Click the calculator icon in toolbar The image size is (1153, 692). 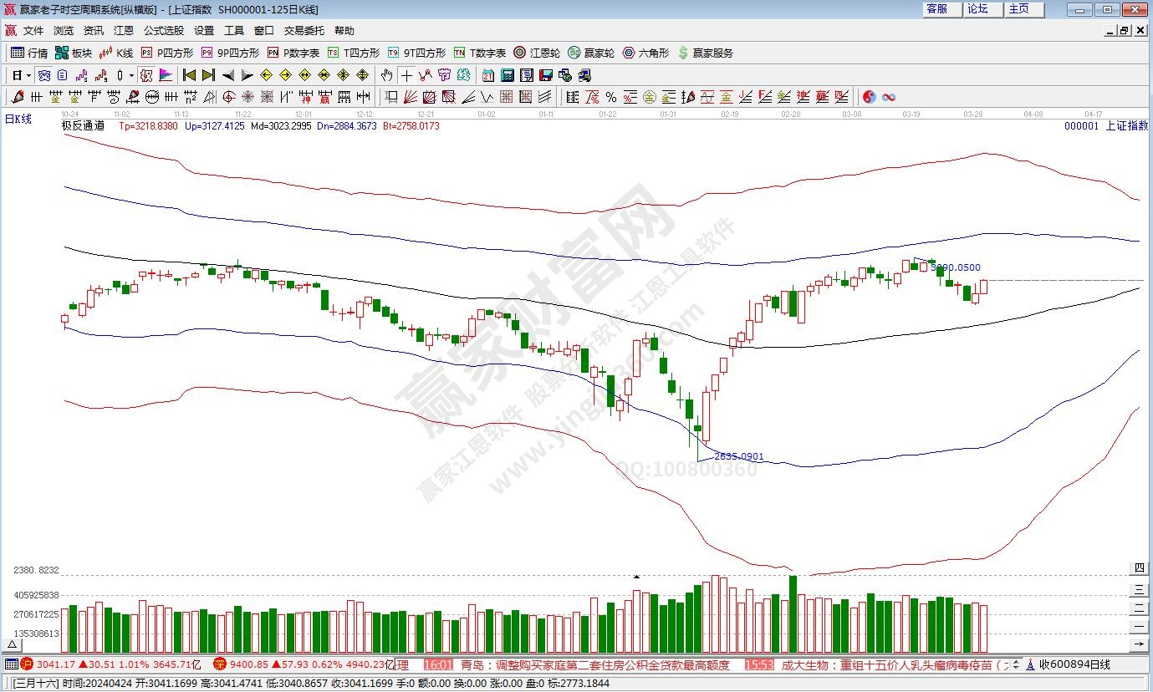tap(507, 75)
